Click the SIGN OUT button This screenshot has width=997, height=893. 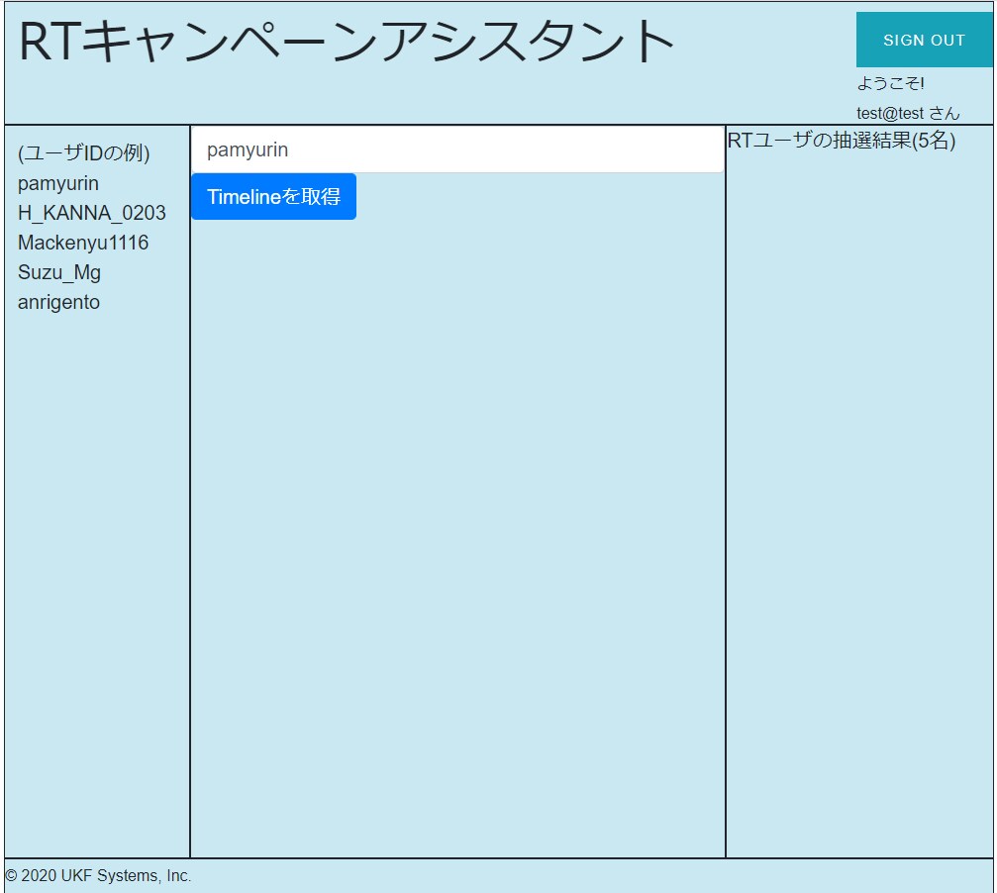pyautogui.click(x=924, y=40)
